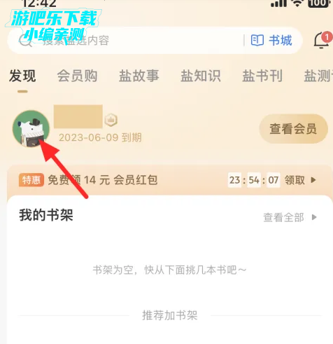333x344 pixels.
Task: Open notifications via the bell icon
Action: [323, 41]
